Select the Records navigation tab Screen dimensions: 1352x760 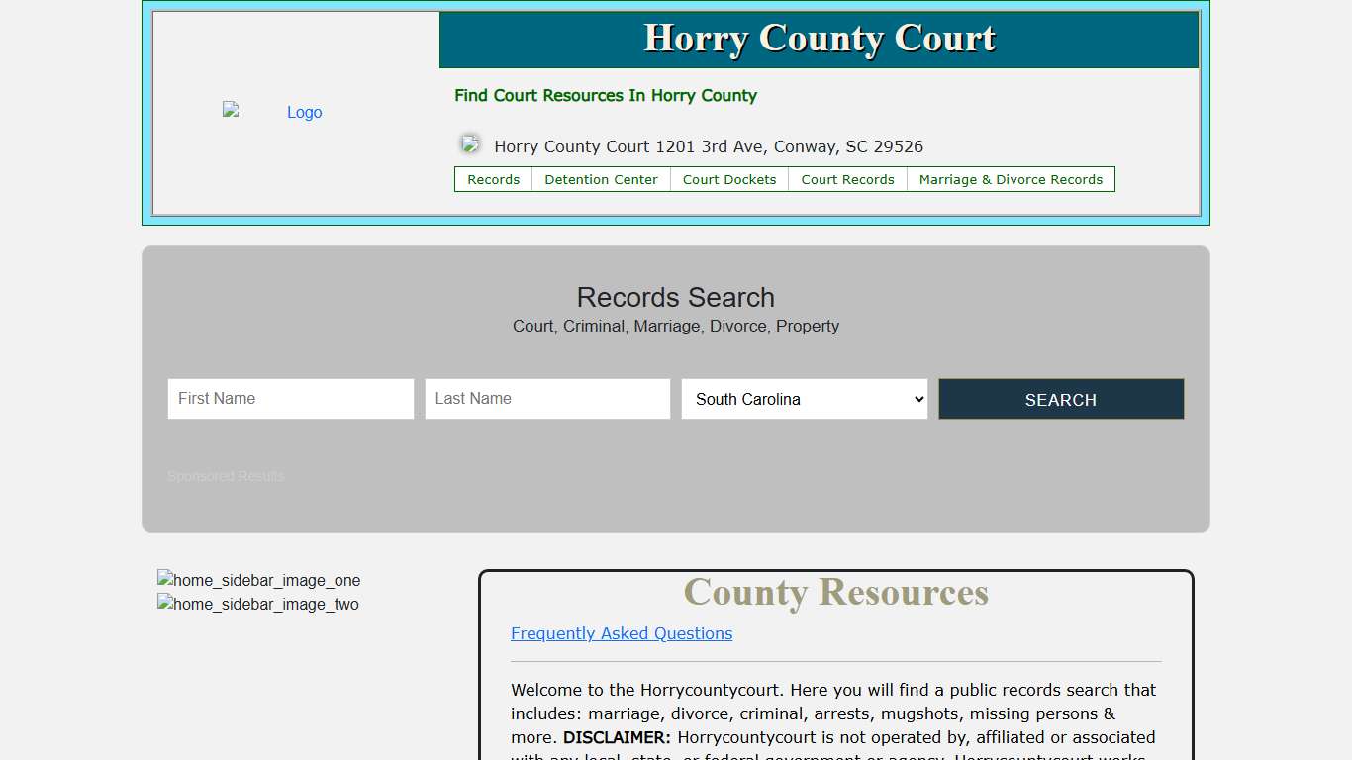493,179
